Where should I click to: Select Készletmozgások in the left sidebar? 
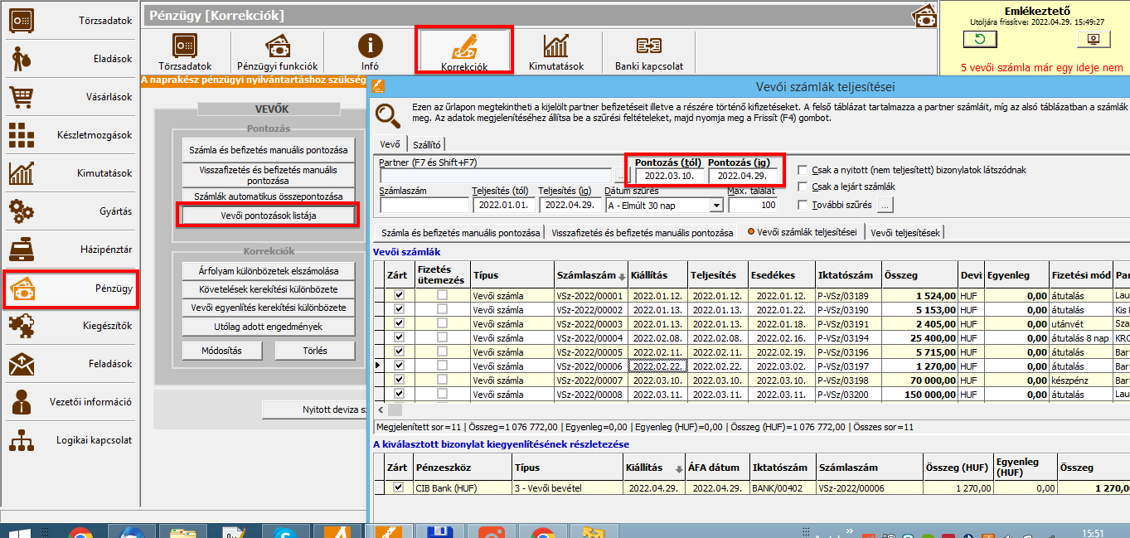pyautogui.click(x=70, y=135)
